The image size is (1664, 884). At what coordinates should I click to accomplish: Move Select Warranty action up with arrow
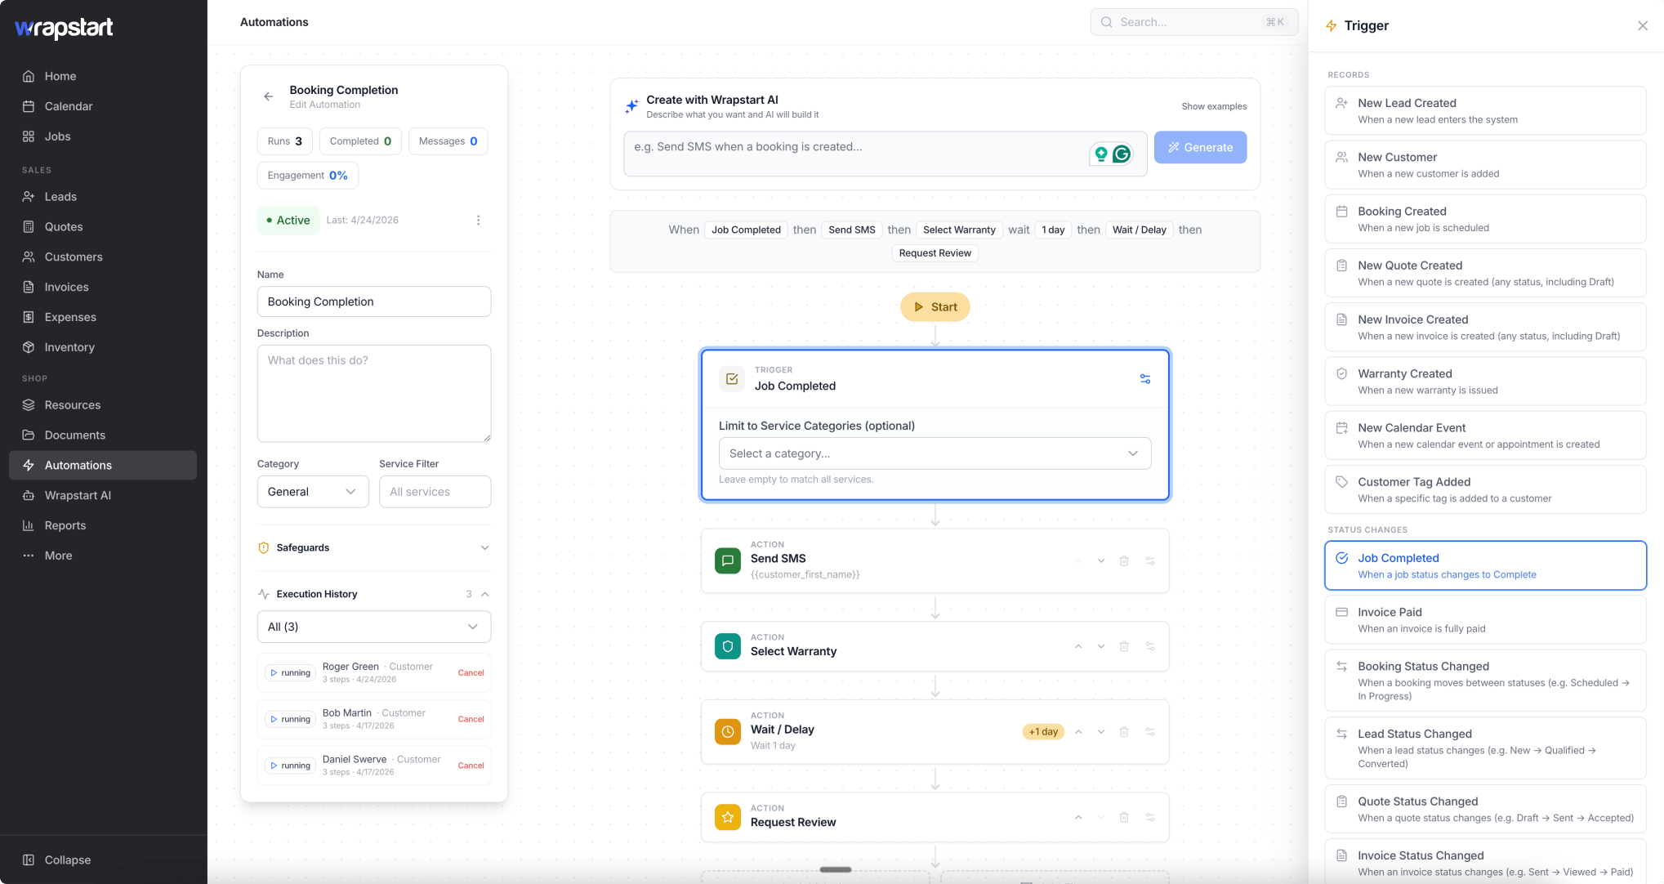click(x=1078, y=646)
